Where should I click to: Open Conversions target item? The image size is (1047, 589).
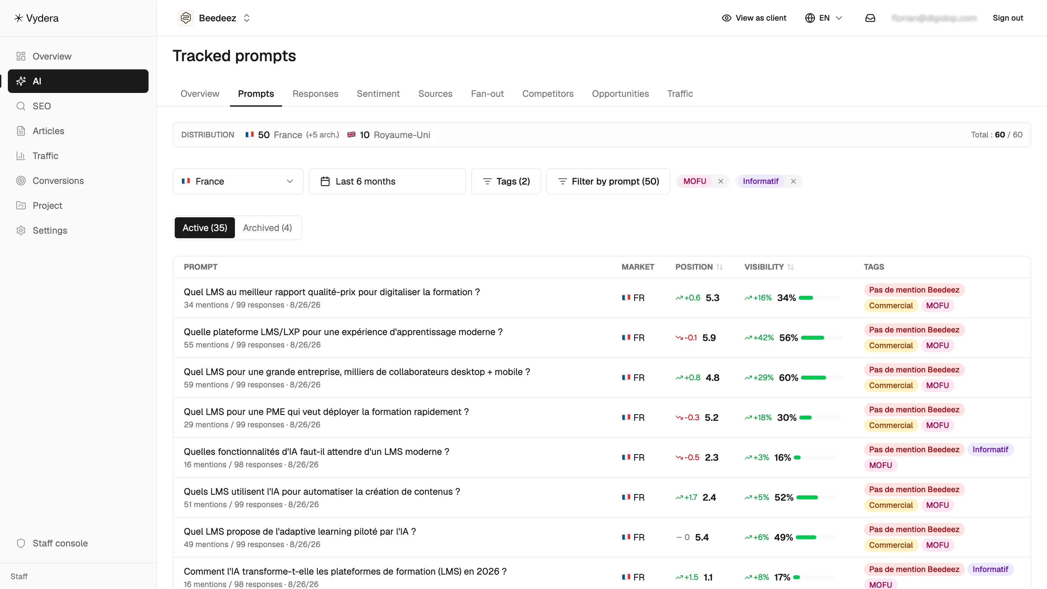[78, 181]
